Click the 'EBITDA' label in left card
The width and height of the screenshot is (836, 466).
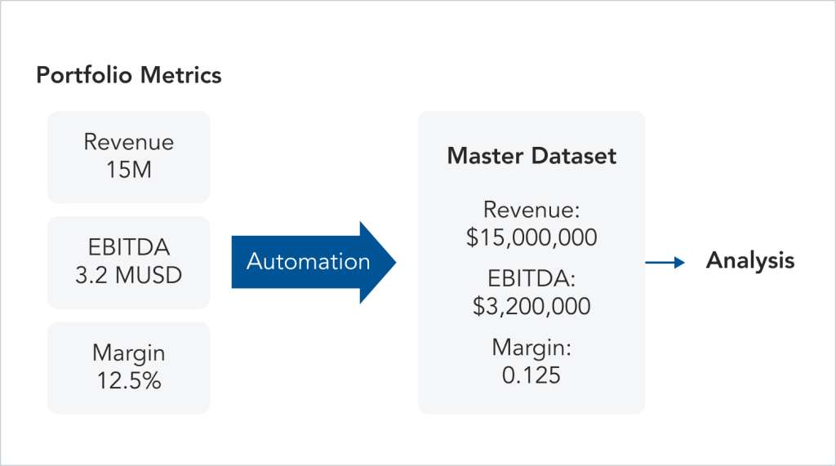pos(129,247)
